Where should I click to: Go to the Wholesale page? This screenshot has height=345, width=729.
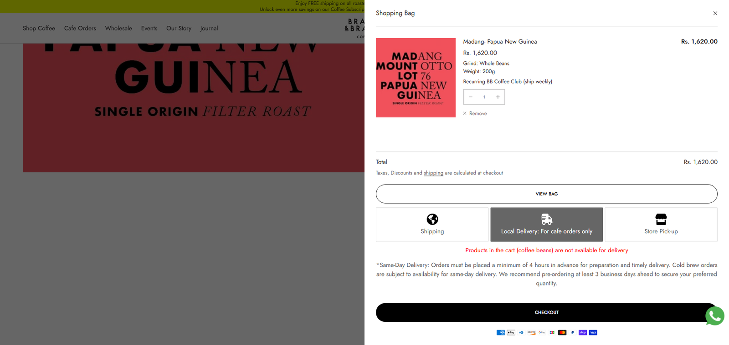(x=118, y=28)
